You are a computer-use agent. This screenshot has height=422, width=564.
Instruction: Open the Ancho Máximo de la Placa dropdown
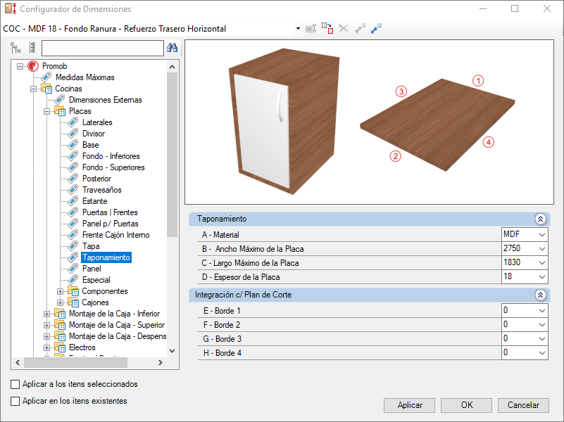[x=542, y=249]
